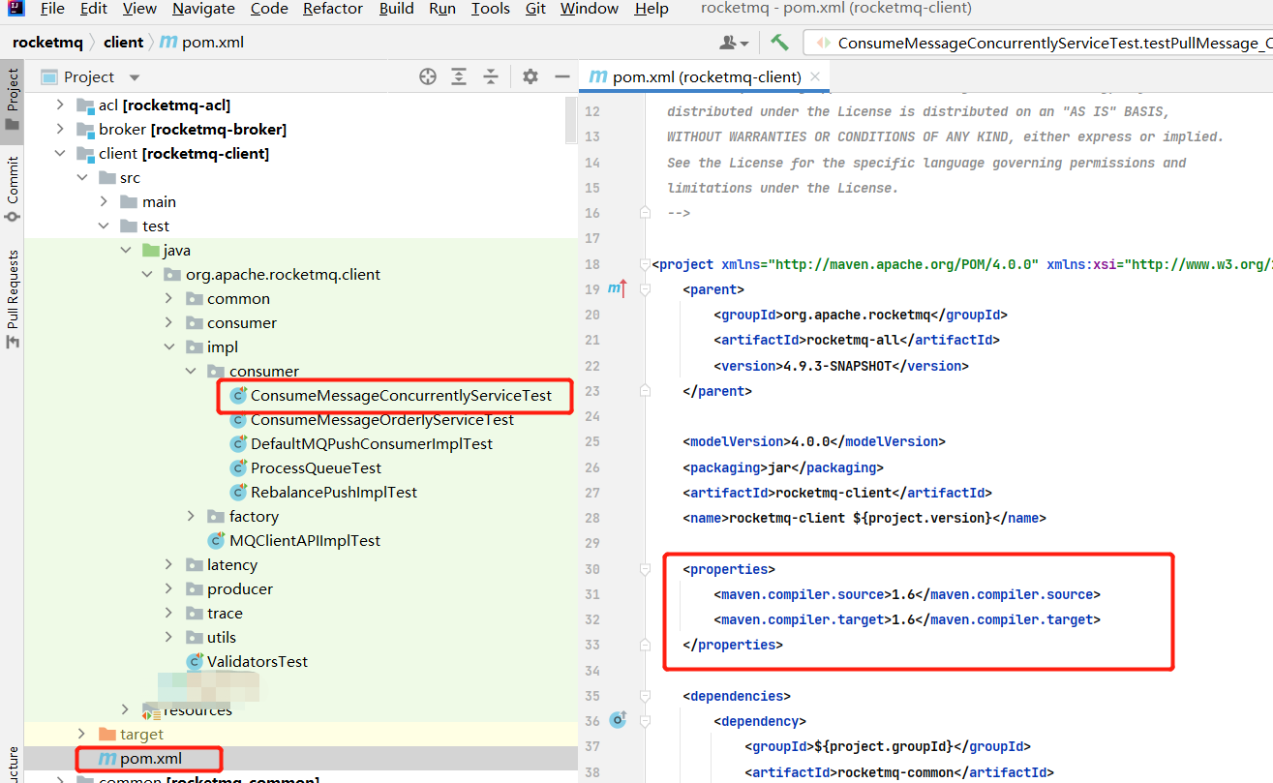Screen dimensions: 1273x783
Task: Open the Pull Requests tool window tab
Action: point(13,299)
